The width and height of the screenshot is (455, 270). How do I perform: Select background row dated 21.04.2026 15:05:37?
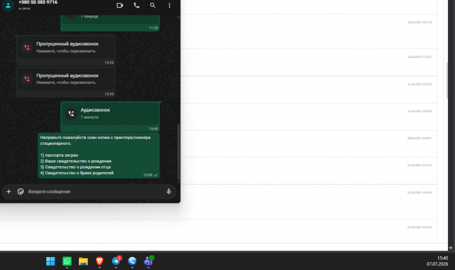[309, 90]
